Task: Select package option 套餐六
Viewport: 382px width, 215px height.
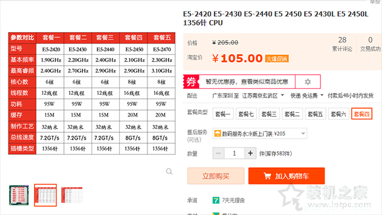Action: click(338, 114)
